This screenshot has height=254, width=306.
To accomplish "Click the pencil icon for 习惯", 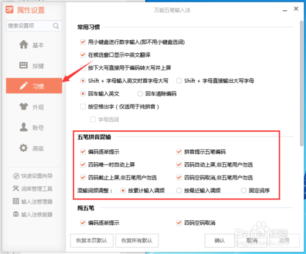I will click(x=23, y=86).
